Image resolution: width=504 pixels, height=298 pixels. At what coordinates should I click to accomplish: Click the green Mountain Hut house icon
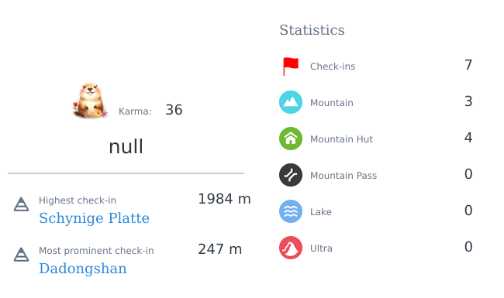pyautogui.click(x=291, y=139)
